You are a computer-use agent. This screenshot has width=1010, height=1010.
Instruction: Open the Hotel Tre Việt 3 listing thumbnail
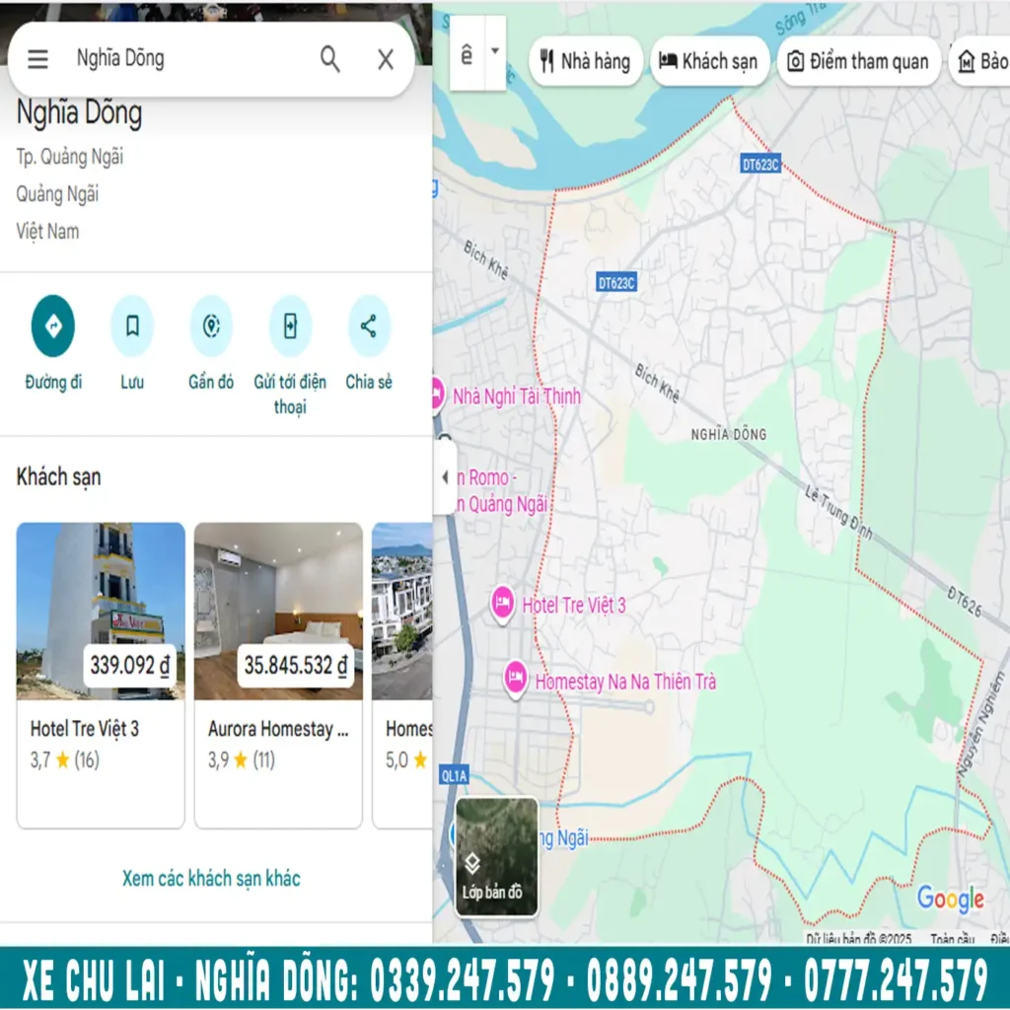point(100,612)
